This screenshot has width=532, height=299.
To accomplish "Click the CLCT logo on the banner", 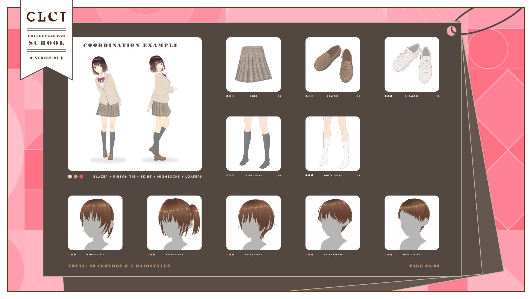I will (46, 17).
